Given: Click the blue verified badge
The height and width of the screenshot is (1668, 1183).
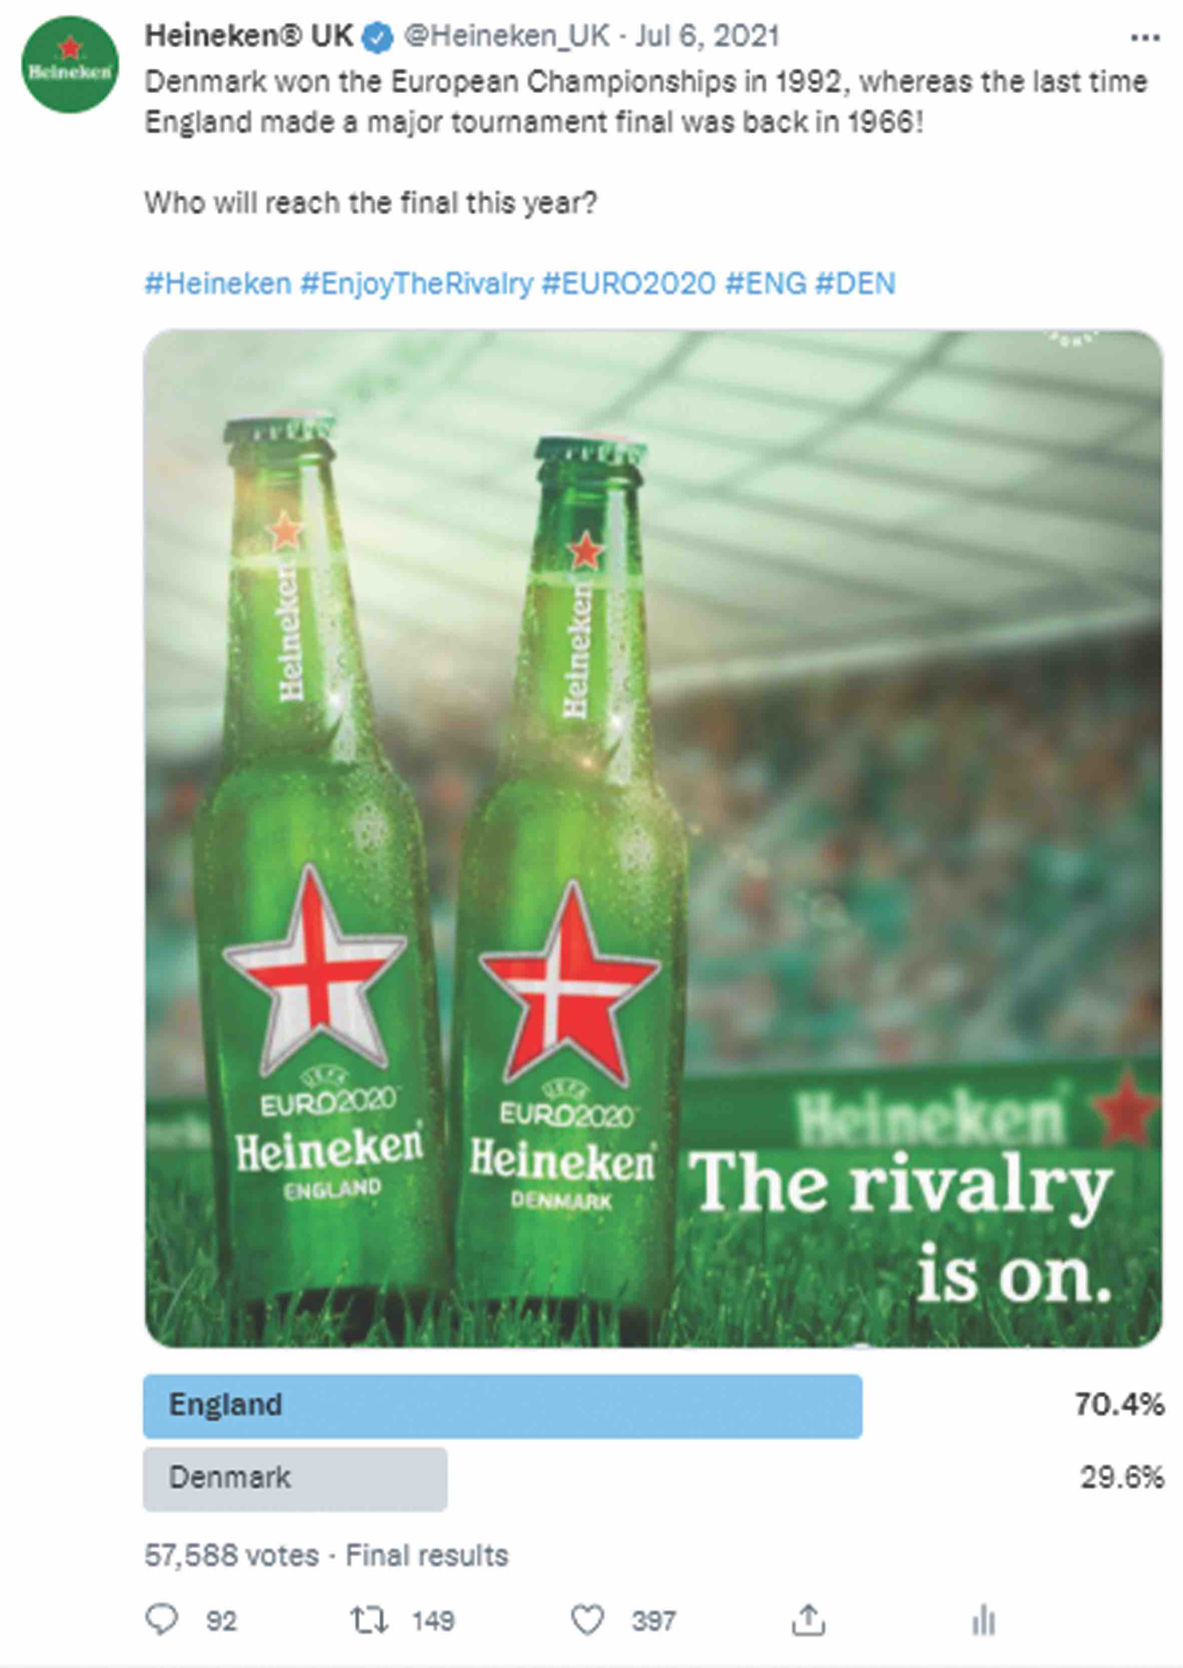Looking at the screenshot, I should pos(378,37).
